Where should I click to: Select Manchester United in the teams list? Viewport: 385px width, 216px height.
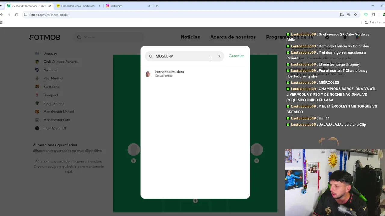pos(58,112)
